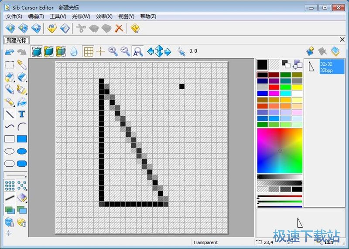Click the red X delete icon

coord(119,29)
